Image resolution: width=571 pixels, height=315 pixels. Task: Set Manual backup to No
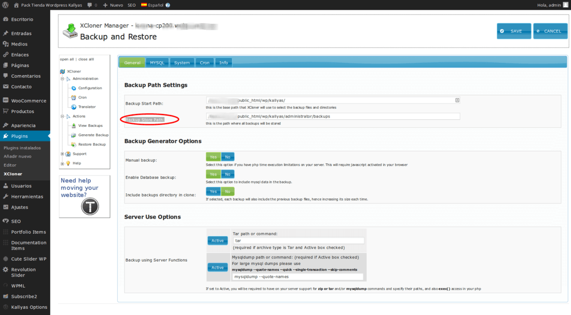click(x=227, y=157)
